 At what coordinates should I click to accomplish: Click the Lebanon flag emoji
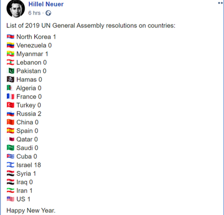11,62
